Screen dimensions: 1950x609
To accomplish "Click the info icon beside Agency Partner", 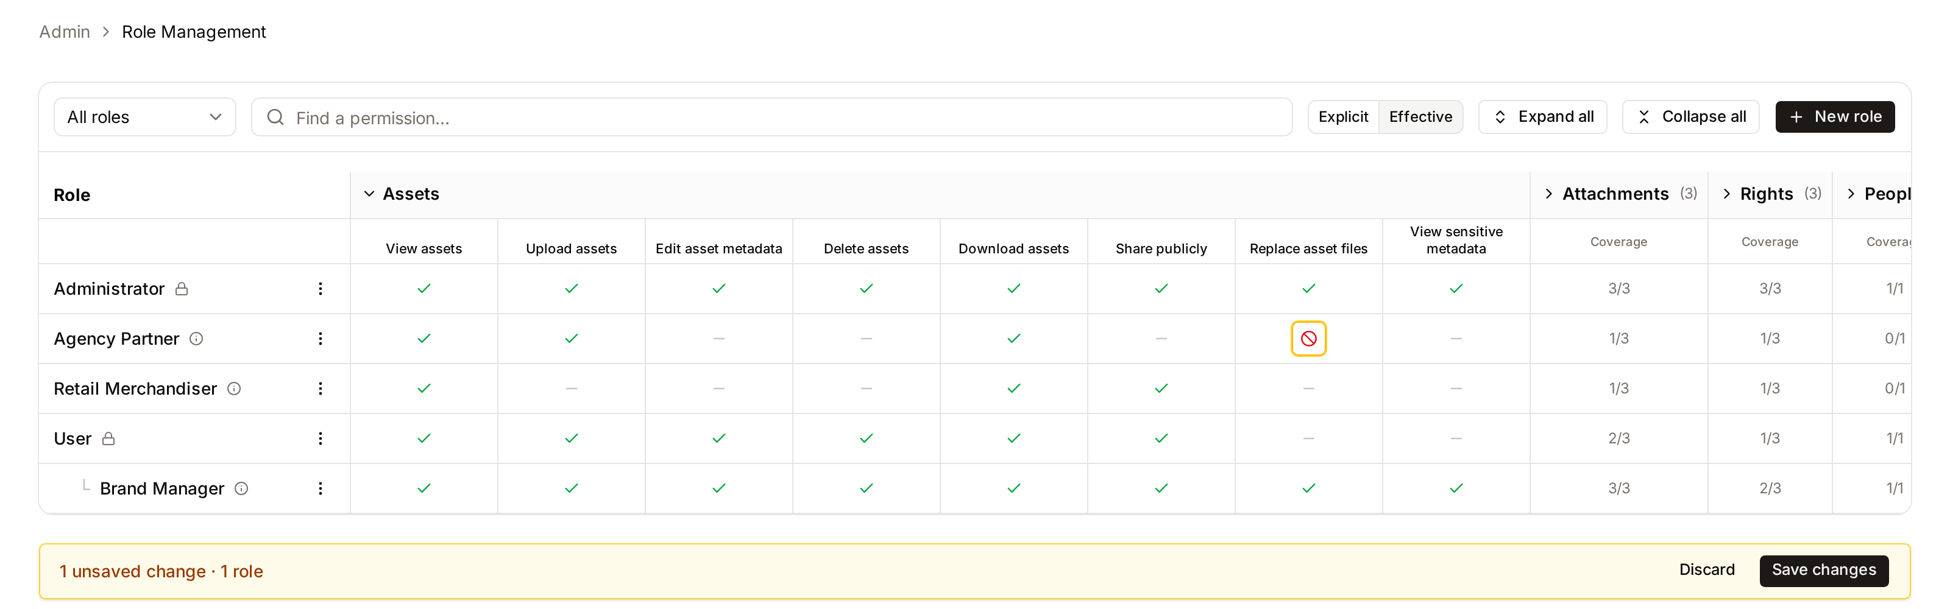I will [196, 338].
